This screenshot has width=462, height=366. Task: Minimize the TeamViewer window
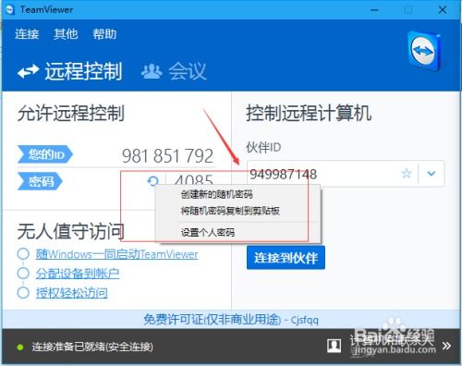coord(374,10)
